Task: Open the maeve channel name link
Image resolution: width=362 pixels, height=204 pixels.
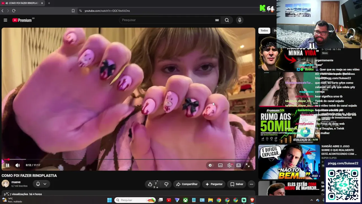Action: pyautogui.click(x=16, y=182)
